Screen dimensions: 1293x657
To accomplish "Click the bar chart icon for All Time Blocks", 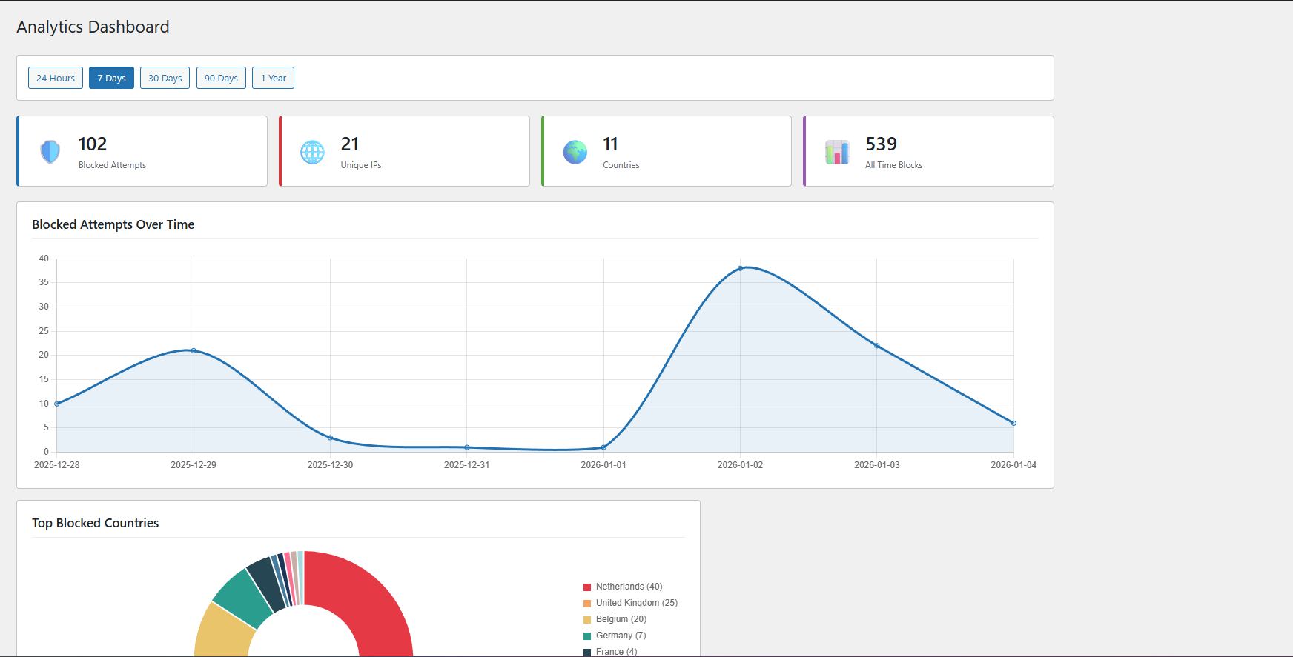I will 837,152.
